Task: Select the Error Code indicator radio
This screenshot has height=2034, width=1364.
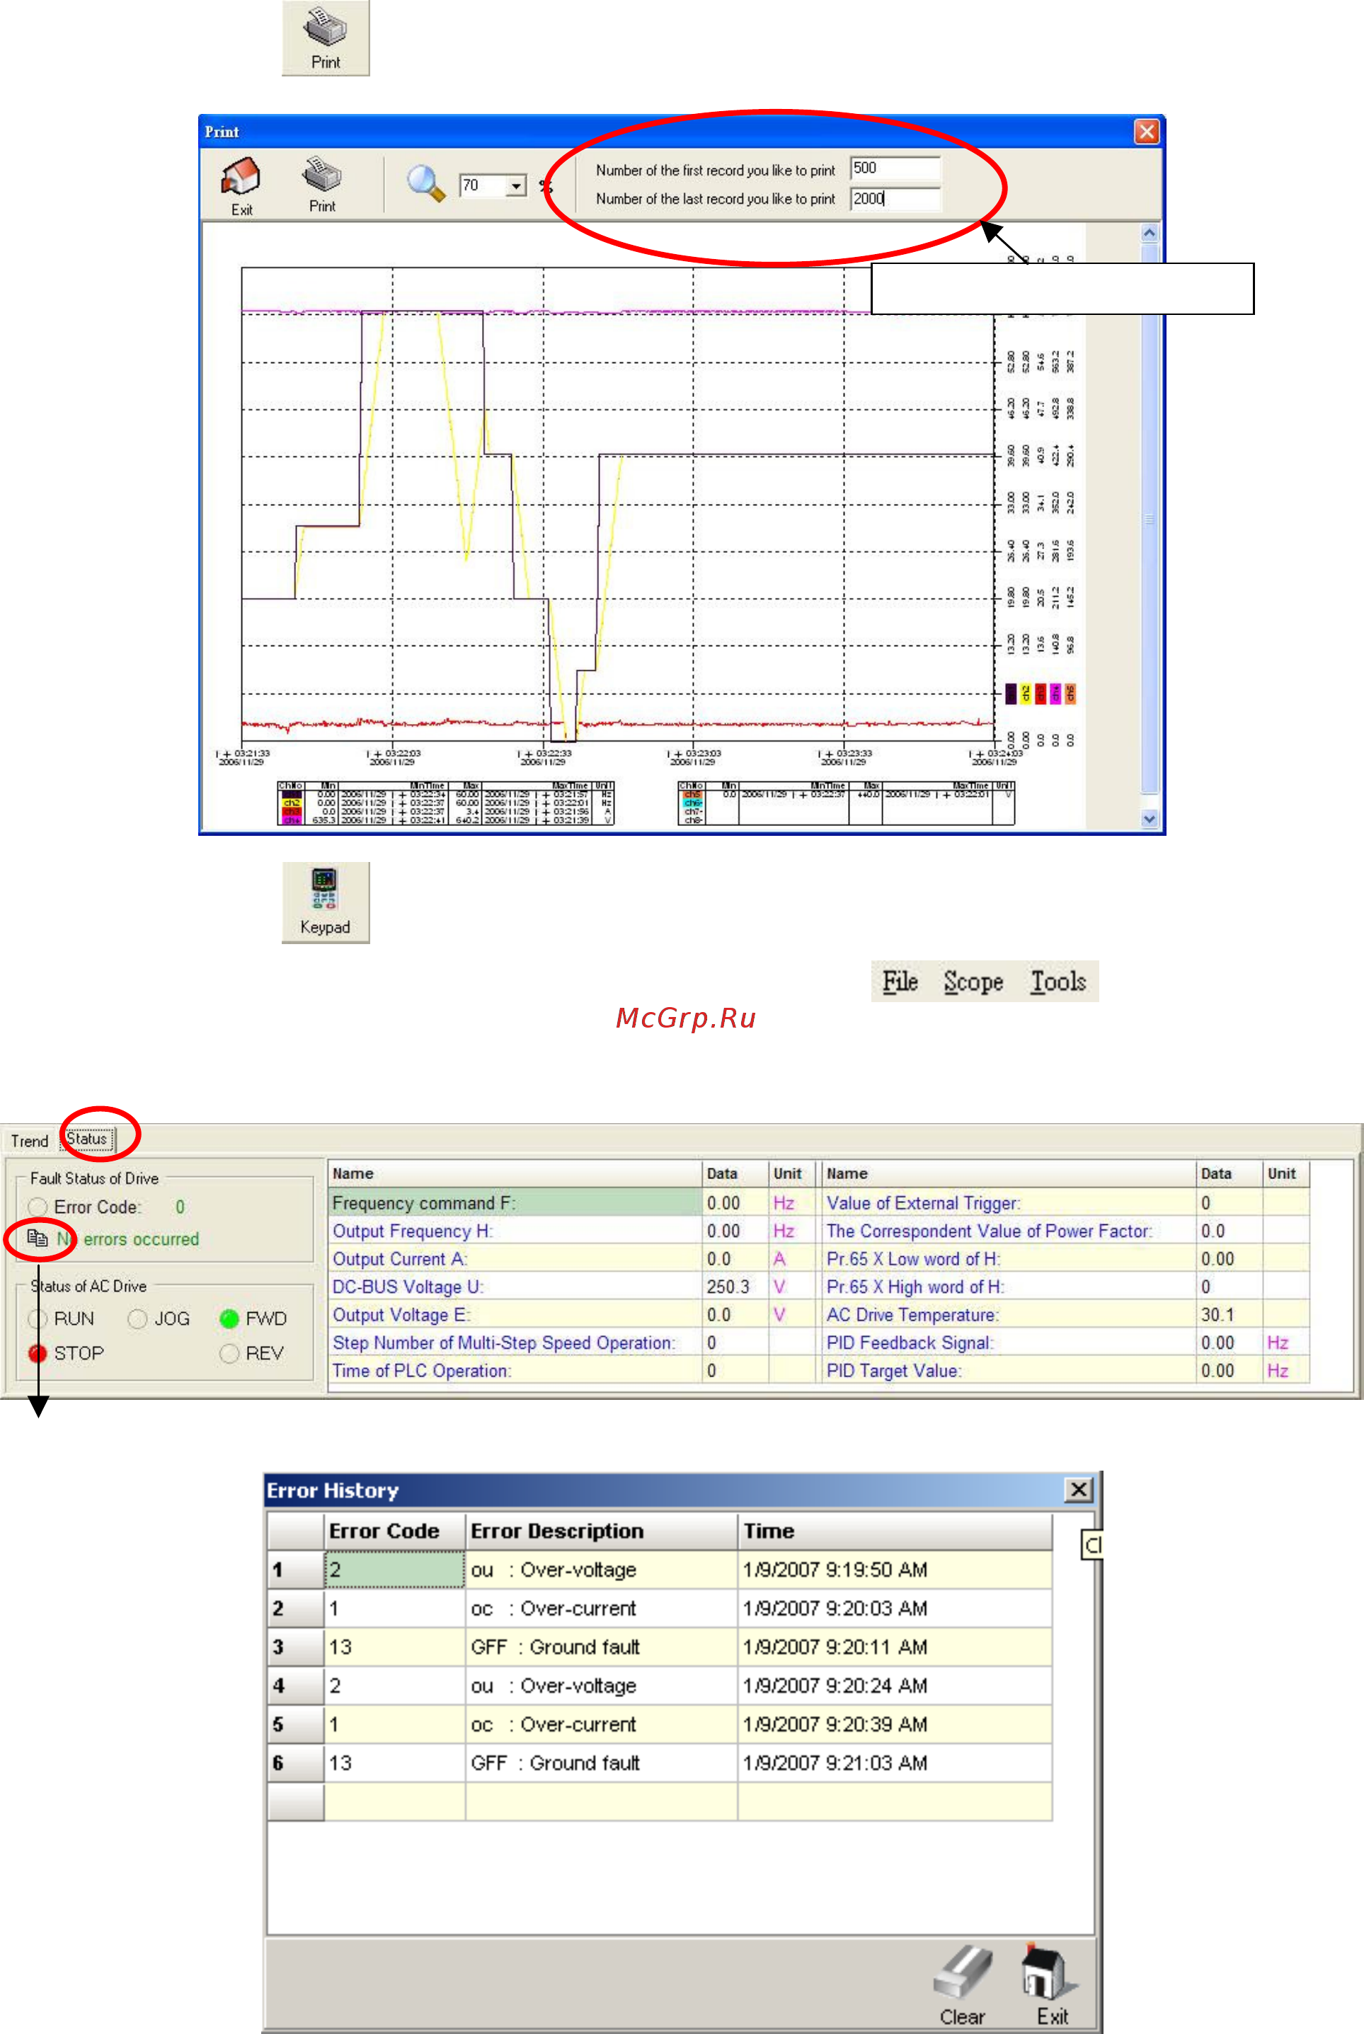Action: point(38,1207)
